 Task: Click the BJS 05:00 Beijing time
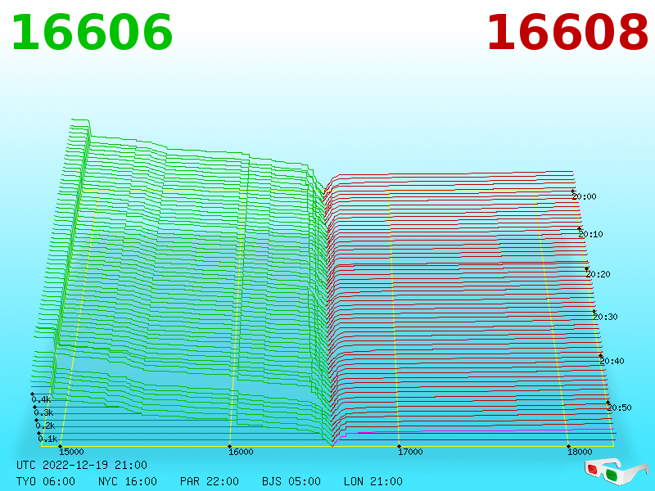(291, 481)
